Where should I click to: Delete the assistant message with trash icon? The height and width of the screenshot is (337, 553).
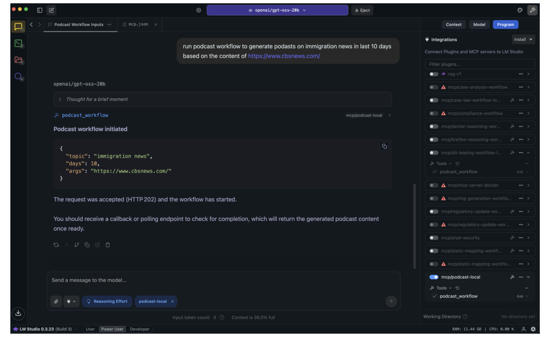click(108, 245)
